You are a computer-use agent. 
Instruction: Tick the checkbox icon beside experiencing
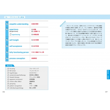coord(10,35)
